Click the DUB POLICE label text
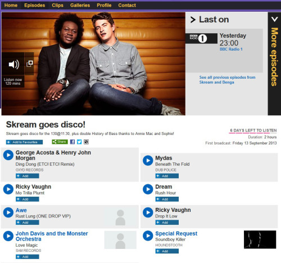This screenshot has width=281, height=263. pos(166,170)
